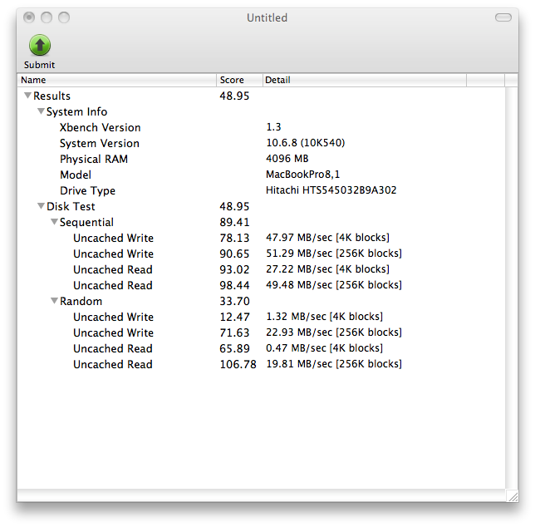The image size is (535, 527).
Task: Select the Model row
Action: coord(261,175)
